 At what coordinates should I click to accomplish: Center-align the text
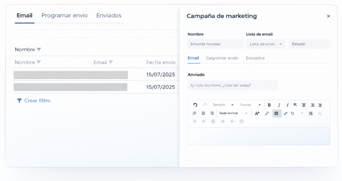point(304,105)
